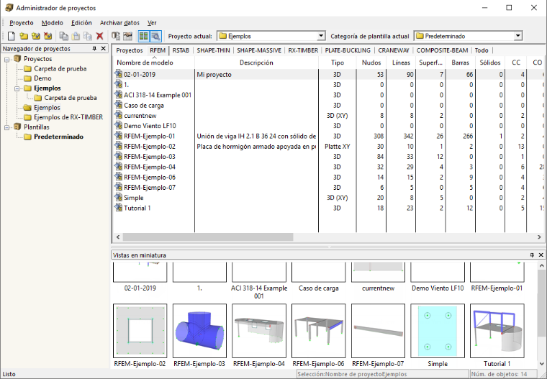The width and height of the screenshot is (547, 379).
Task: Click model icon of RFEM-Ejemplo-01 row
Action: 118,136
